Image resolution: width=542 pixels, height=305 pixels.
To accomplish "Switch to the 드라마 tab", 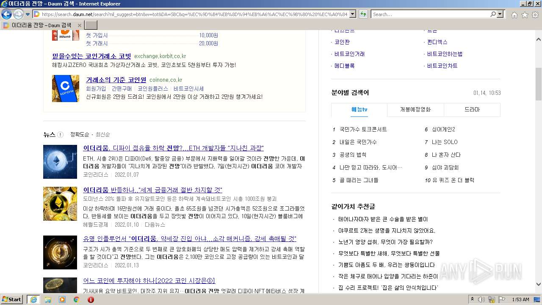I will pos(472,109).
